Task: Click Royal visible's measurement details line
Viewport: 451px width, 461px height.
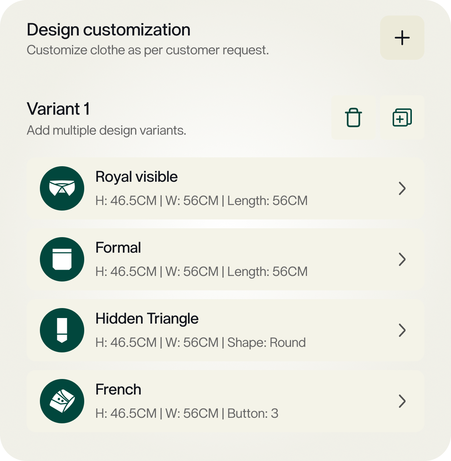Action: coord(201,201)
